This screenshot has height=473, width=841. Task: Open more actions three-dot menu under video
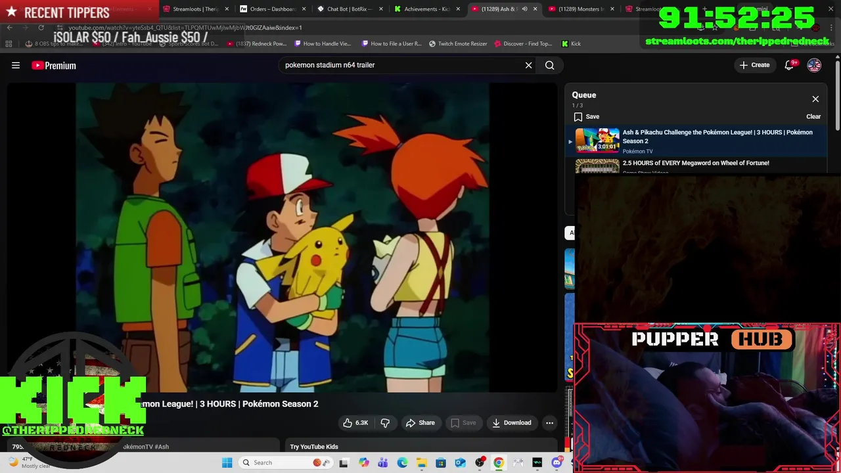coord(550,423)
